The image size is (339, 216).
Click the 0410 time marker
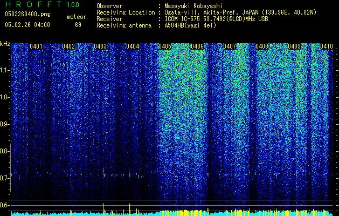click(327, 46)
